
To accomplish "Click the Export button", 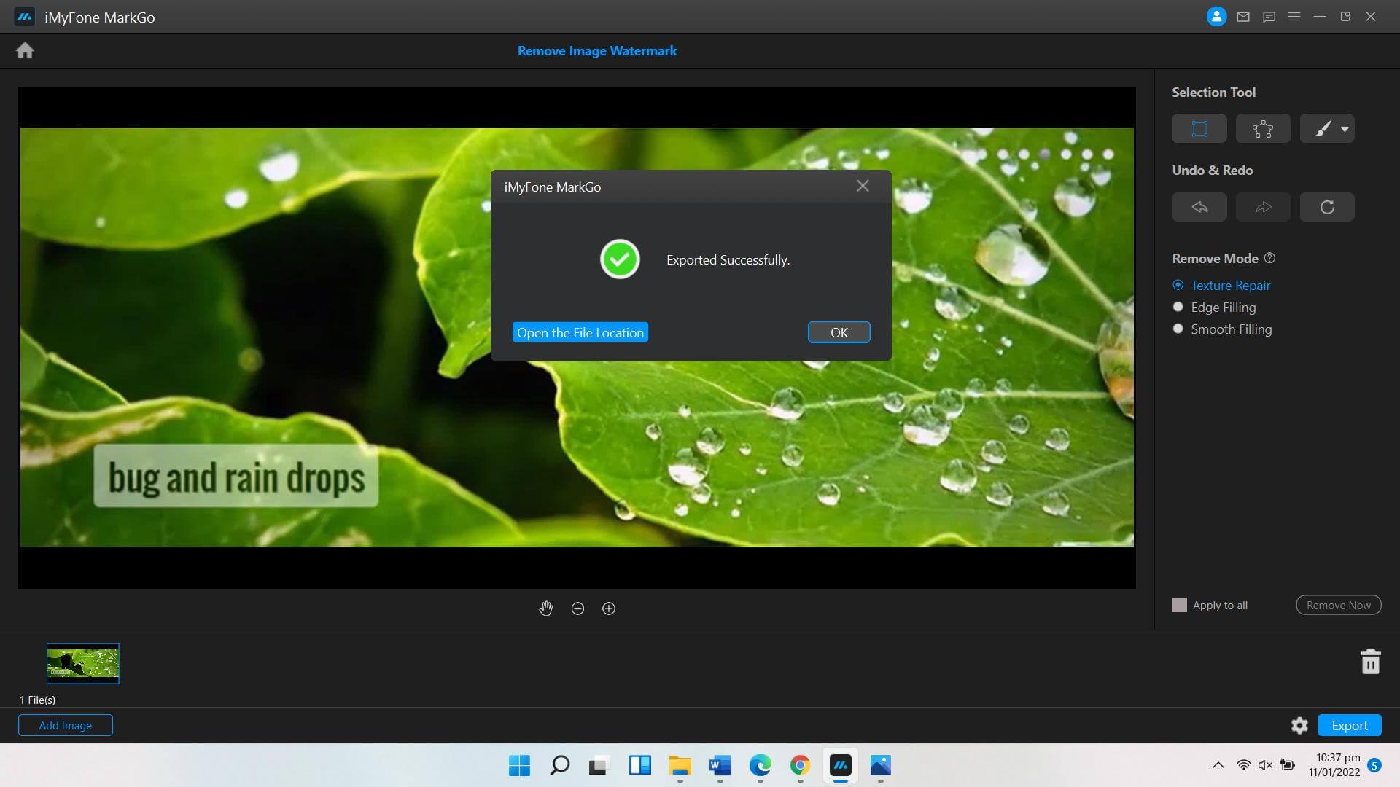I will click(x=1350, y=725).
